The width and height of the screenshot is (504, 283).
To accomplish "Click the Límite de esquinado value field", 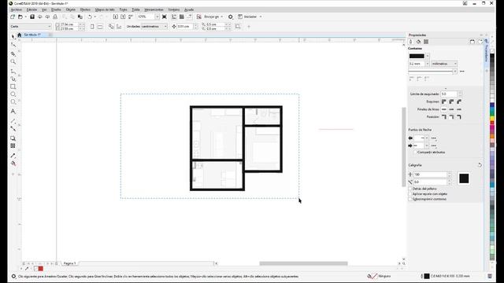I will pyautogui.click(x=449, y=94).
